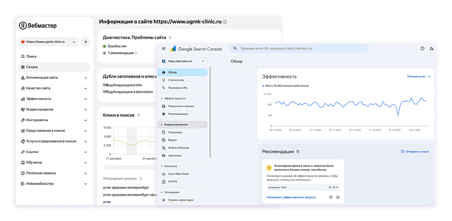The height and width of the screenshot is (221, 452).
Task: Select Сводка in Webmaster sidebar
Action: pyautogui.click(x=54, y=67)
